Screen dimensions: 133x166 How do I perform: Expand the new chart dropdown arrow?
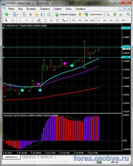point(10,14)
